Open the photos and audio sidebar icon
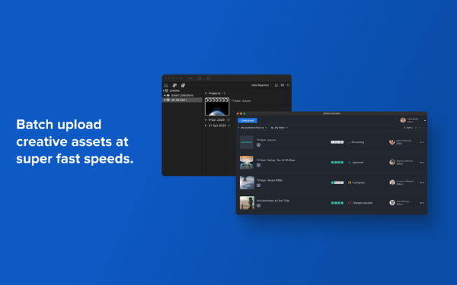 click(x=174, y=85)
